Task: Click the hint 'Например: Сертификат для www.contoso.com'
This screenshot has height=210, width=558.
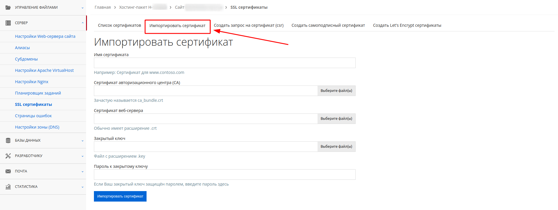Action: 139,72
